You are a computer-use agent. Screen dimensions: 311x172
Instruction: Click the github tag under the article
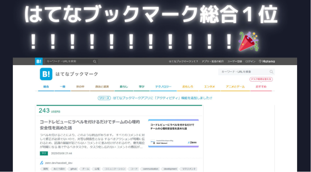[73, 169]
